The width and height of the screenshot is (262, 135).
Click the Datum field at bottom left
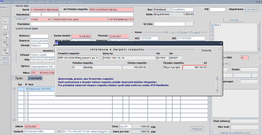[x=32, y=126]
